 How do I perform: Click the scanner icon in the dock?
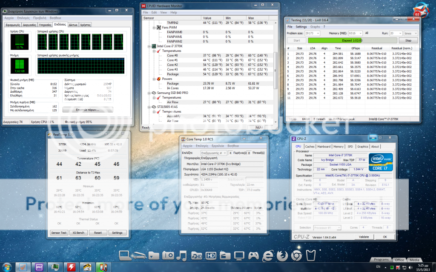(139, 256)
